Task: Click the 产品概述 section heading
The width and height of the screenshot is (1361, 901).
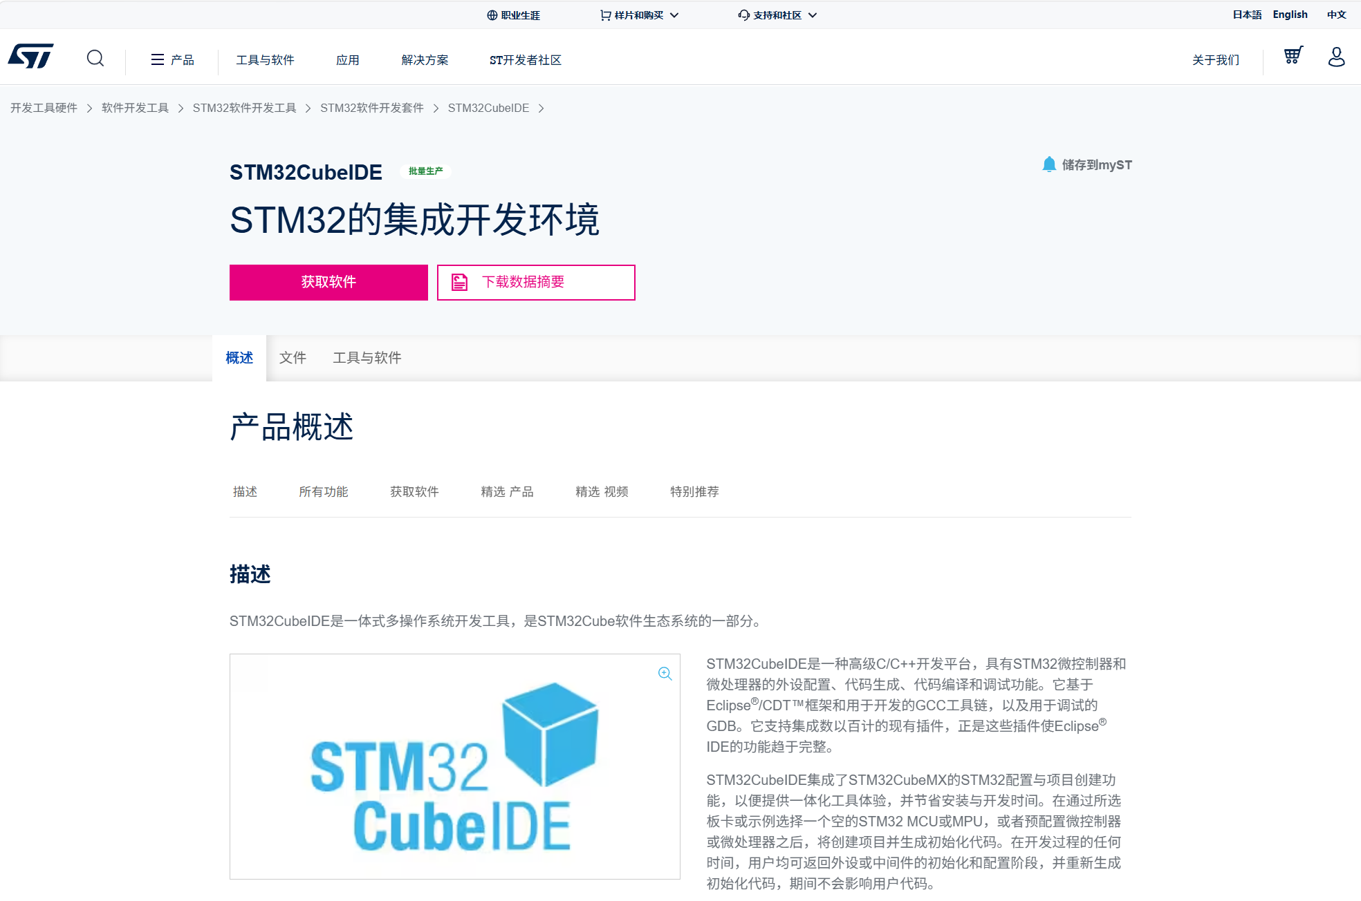Action: 291,427
